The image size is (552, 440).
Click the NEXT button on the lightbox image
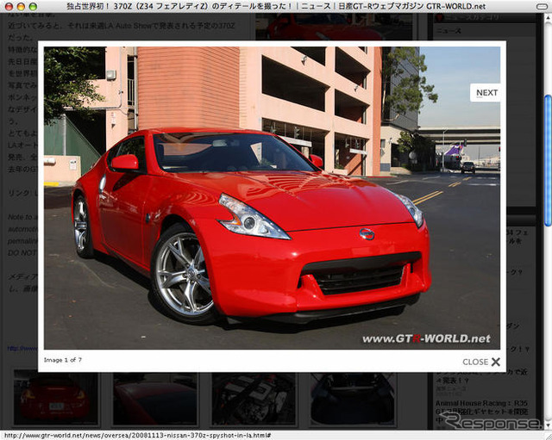pos(485,93)
